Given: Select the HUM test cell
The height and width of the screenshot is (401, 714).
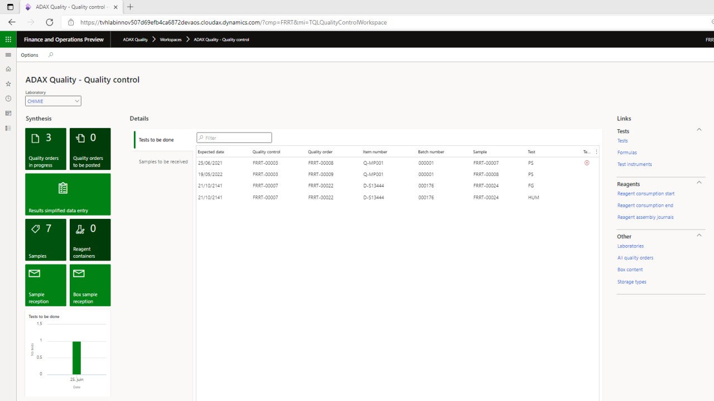Looking at the screenshot, I should pyautogui.click(x=533, y=198).
